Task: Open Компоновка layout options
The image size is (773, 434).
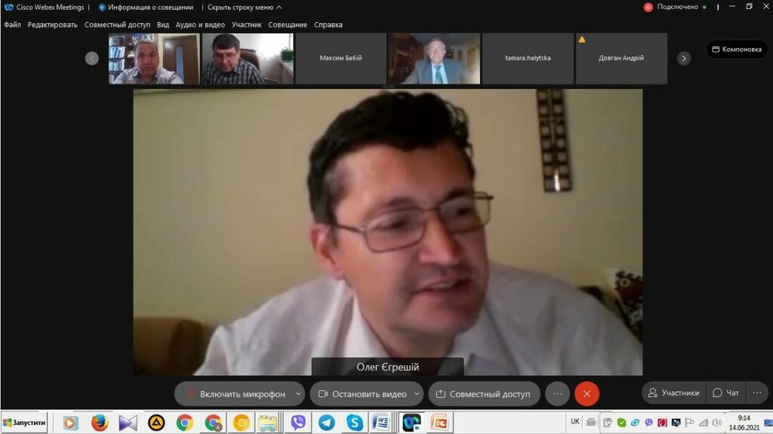Action: [x=737, y=49]
